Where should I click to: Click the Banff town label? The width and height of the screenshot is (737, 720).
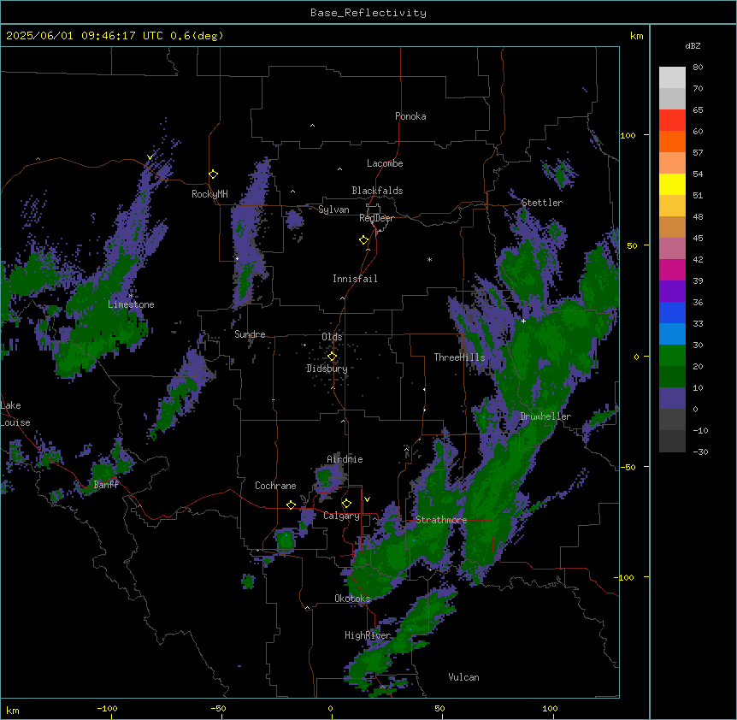[x=106, y=485]
